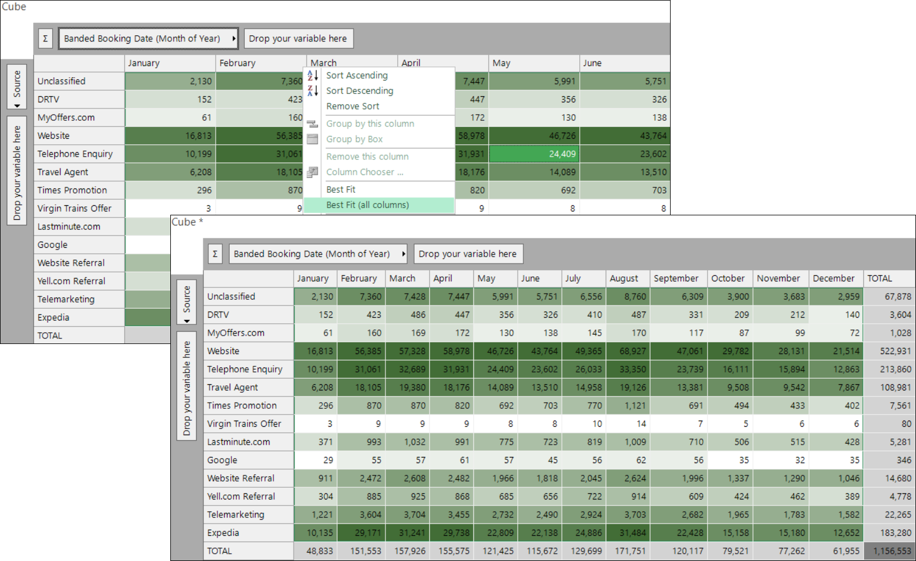Click the lower horizontal Drop your variable here box
916x561 pixels.
coord(468,254)
